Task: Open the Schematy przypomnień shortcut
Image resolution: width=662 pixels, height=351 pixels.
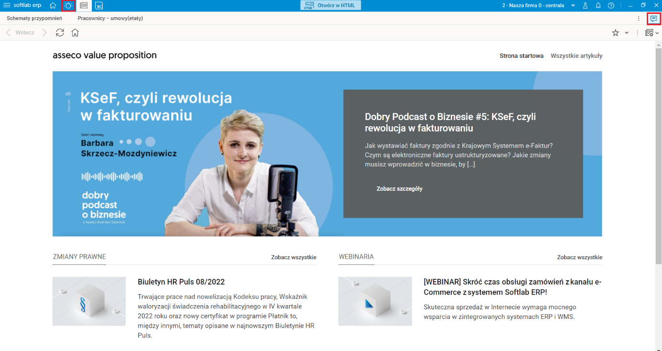Action: [34, 18]
